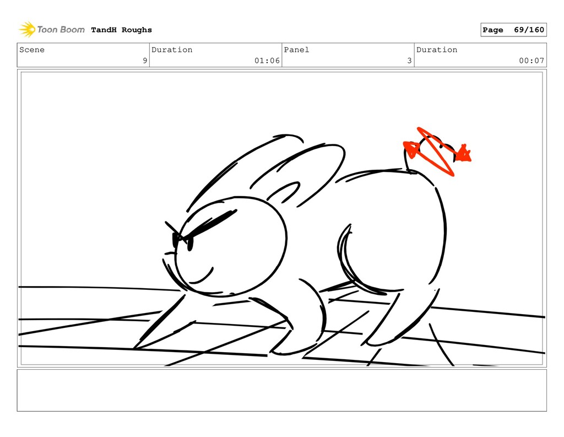Click the Toon Boom logo
The width and height of the screenshot is (564, 437).
[52, 30]
